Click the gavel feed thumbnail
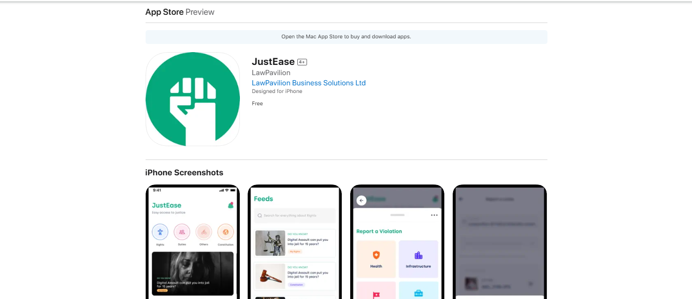 coord(270,277)
